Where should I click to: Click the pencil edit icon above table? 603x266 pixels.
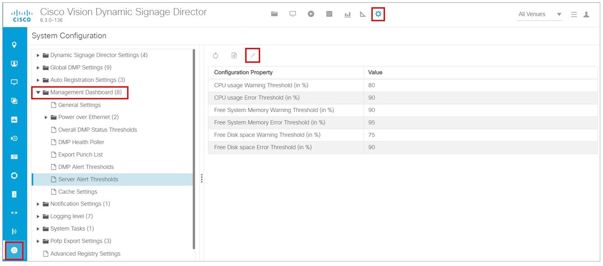253,56
